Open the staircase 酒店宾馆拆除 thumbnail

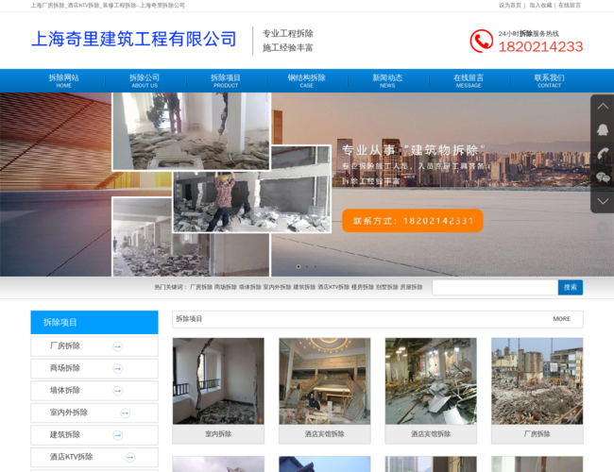coord(325,381)
